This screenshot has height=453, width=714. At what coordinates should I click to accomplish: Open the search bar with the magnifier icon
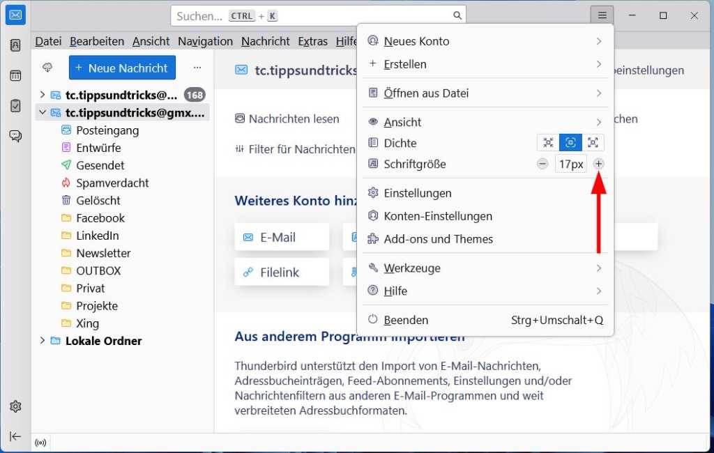(457, 15)
